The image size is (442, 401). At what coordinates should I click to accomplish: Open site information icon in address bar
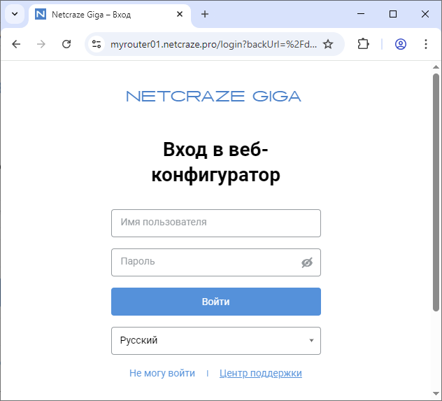(x=97, y=44)
